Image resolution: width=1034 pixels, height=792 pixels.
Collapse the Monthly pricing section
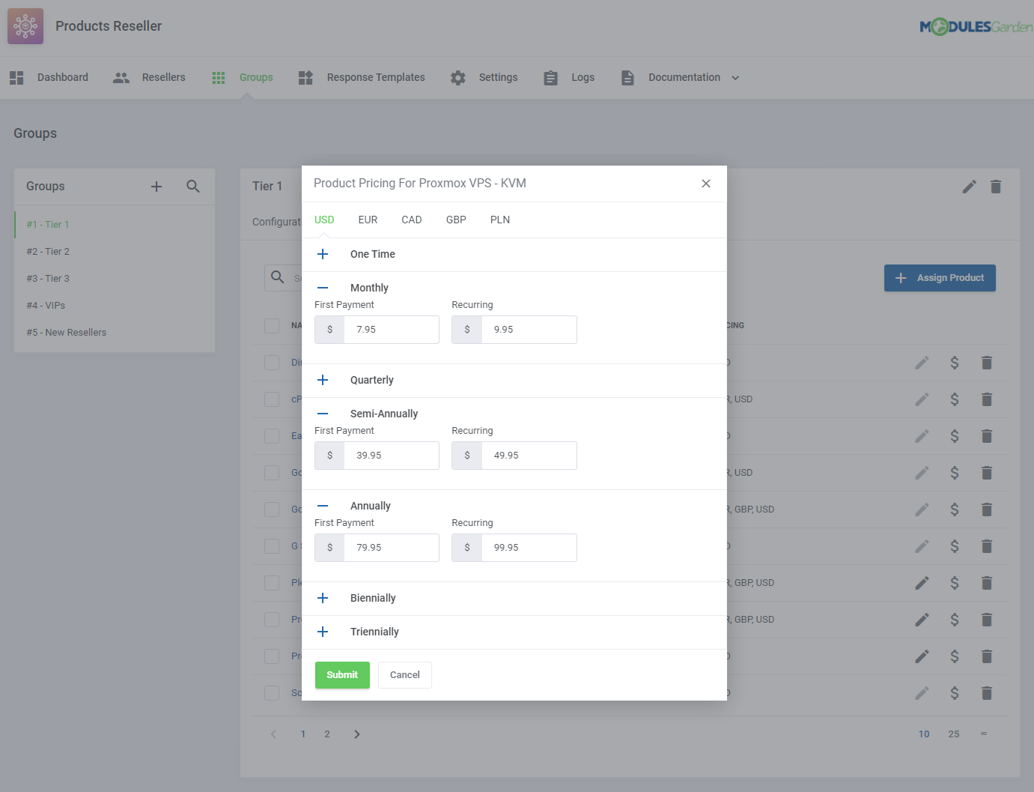(323, 287)
